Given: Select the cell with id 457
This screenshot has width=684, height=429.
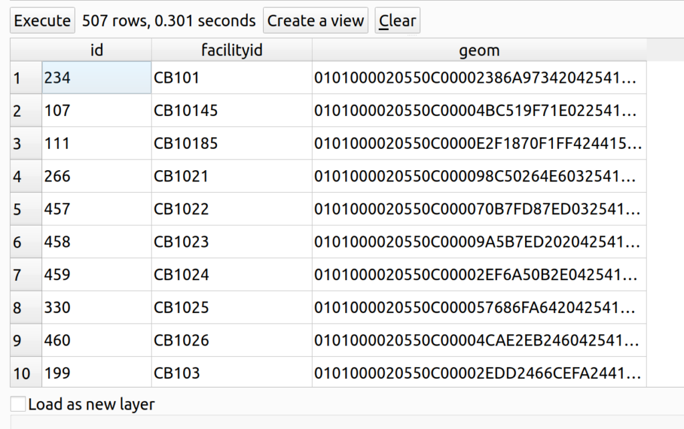Looking at the screenshot, I should (x=97, y=209).
